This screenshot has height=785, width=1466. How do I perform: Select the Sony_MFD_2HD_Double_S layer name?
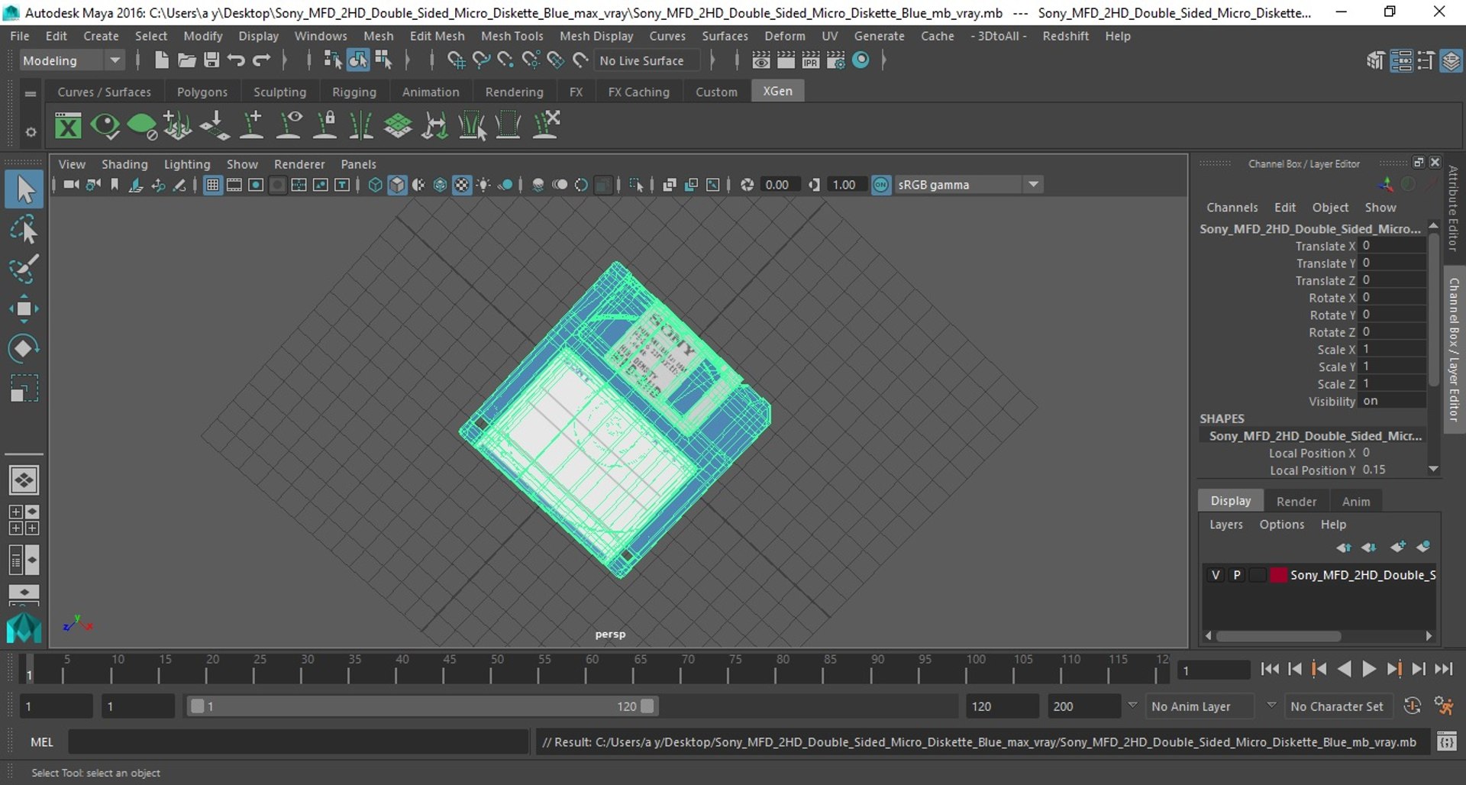[x=1362, y=575]
